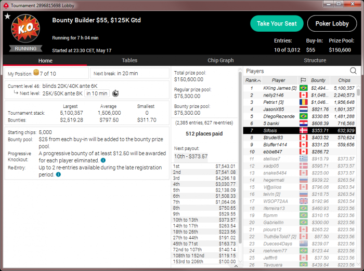Click the PokerStars spade icon in title bar
The height and width of the screenshot is (271, 364).
click(x=6, y=5)
